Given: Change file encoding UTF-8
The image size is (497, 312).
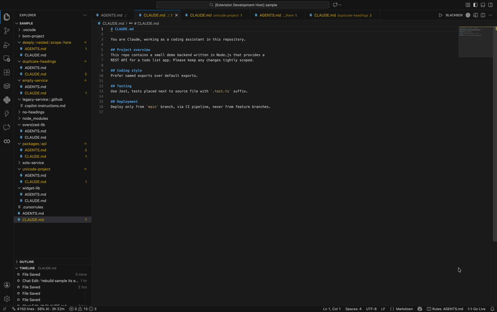Looking at the screenshot, I should click(x=371, y=309).
